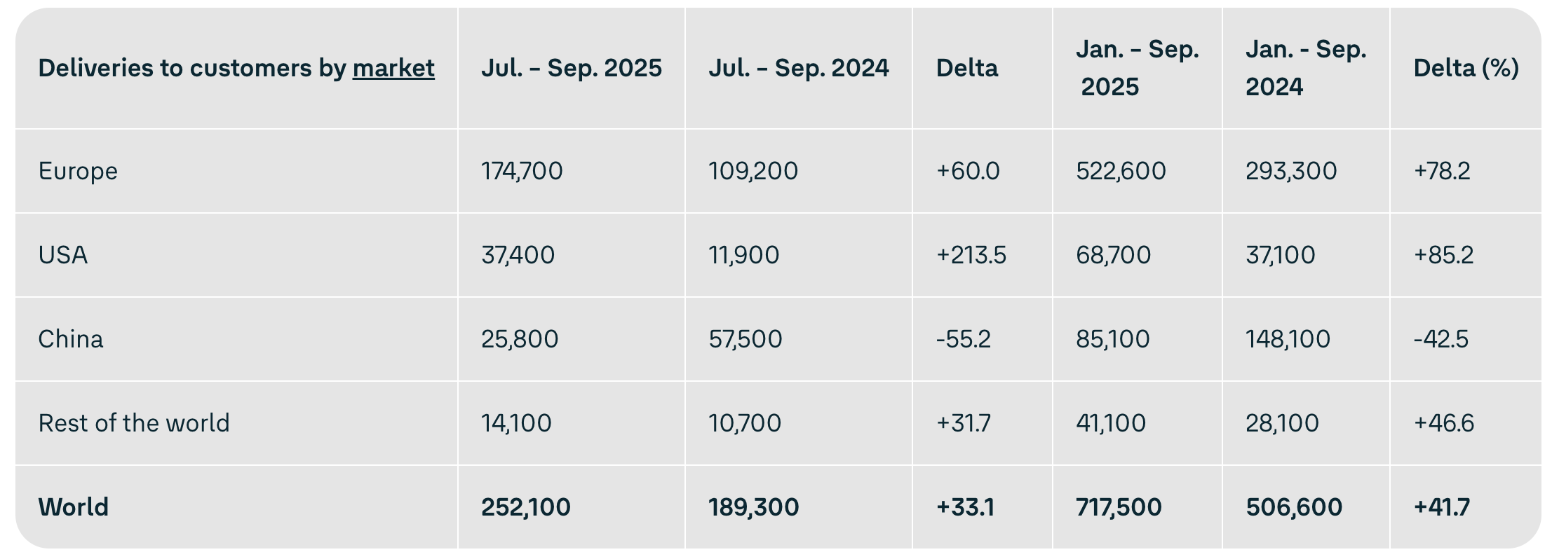Click the 'Jul. – Sep. 2025' column header
This screenshot has height=559, width=1552.
(571, 68)
